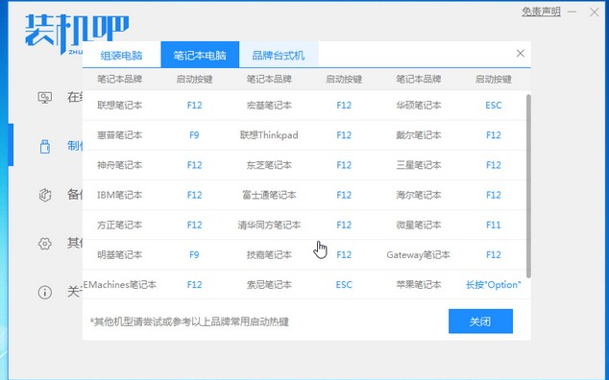Select the 笔记本电脑 tab
Viewport: 609px width, 380px height.
point(200,55)
